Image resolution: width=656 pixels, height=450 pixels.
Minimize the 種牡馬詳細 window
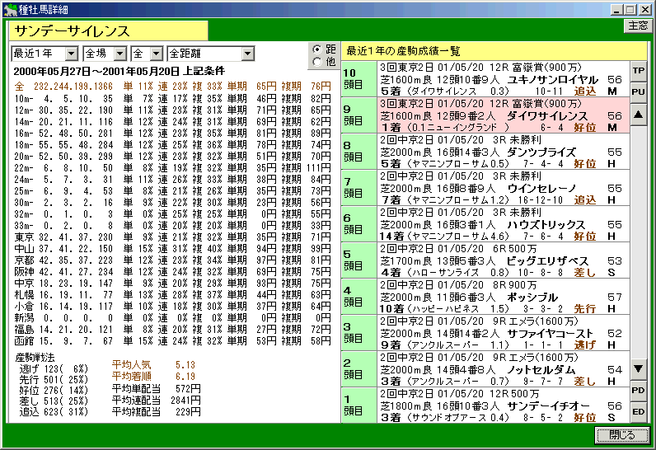[616, 10]
